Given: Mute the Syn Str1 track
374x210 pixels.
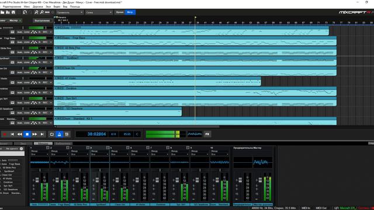Looking at the screenshot, I should [20, 103].
